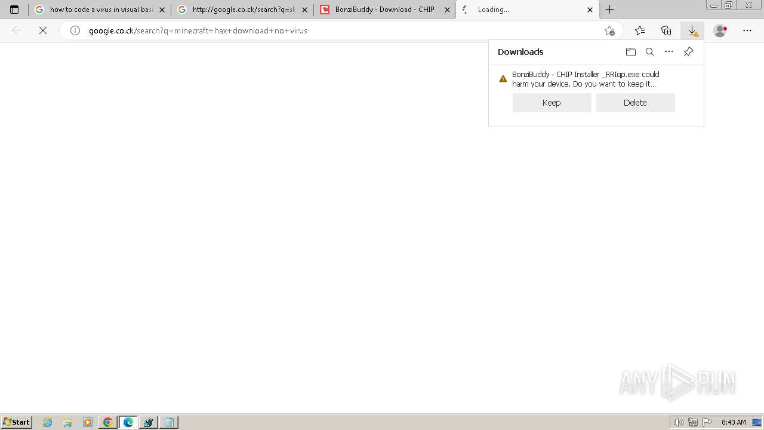Open network status tray icon
This screenshot has width=764, height=430.
tap(693, 422)
